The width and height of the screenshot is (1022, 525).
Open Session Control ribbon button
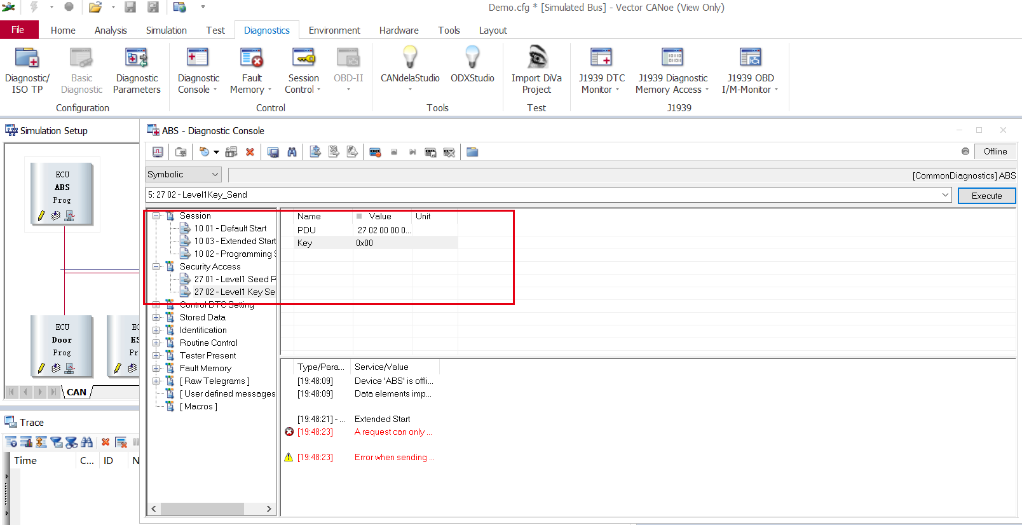[303, 71]
